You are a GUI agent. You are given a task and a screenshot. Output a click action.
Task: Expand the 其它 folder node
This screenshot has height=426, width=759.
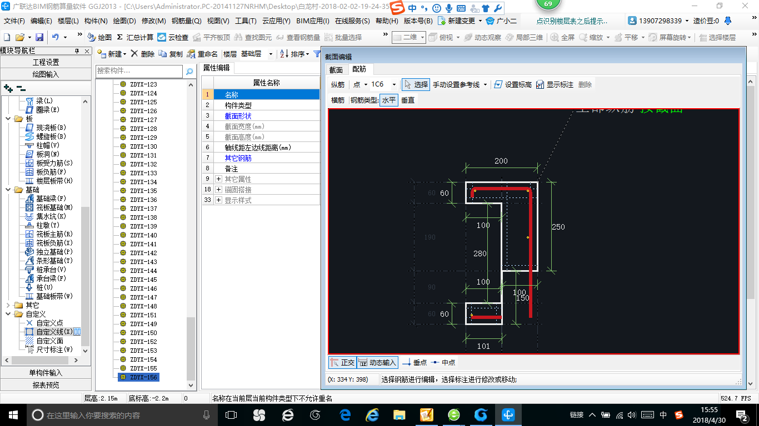coord(8,305)
